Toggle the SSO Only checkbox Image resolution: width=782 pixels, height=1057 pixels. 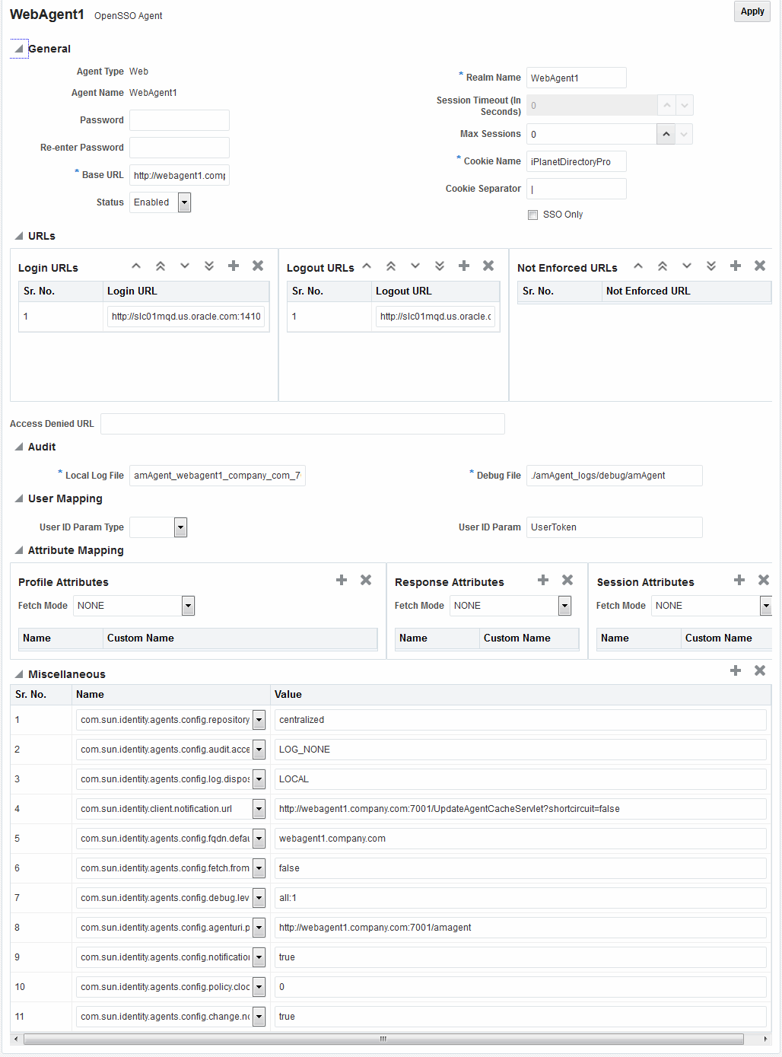[x=533, y=215]
